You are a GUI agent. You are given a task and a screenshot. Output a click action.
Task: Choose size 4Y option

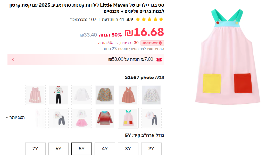(105, 149)
